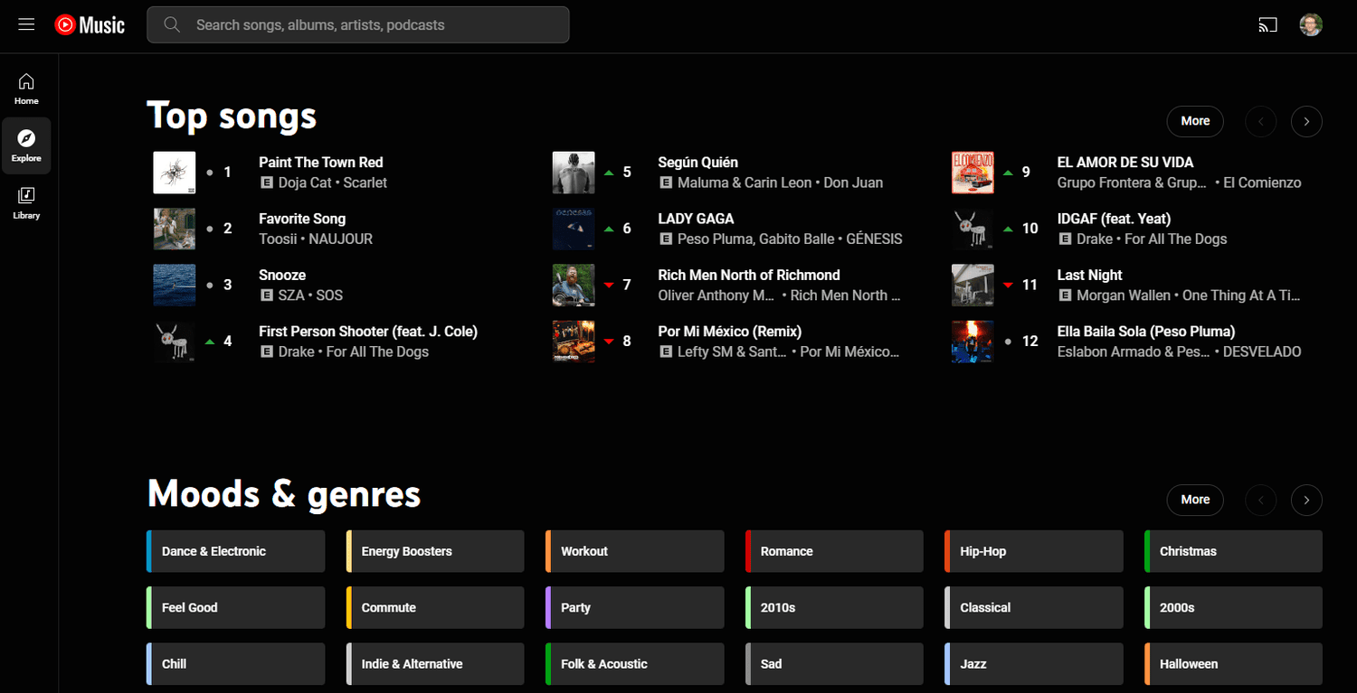
Task: Open Dance & Electronic genre
Action: point(235,551)
